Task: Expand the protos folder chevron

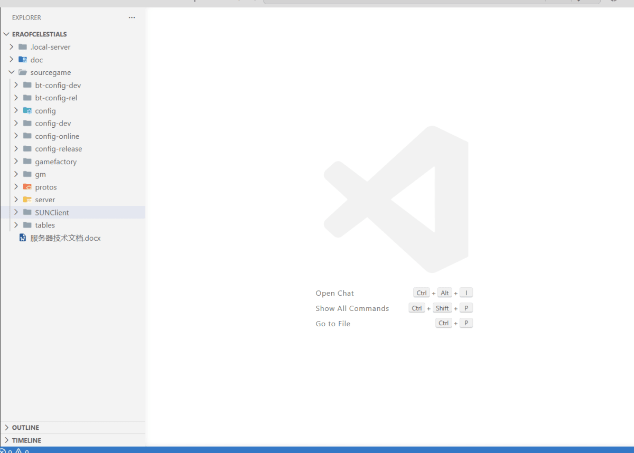Action: click(16, 187)
